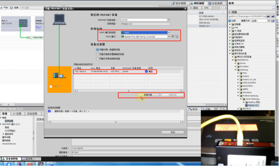Click the catalog search-up icon

[273, 16]
